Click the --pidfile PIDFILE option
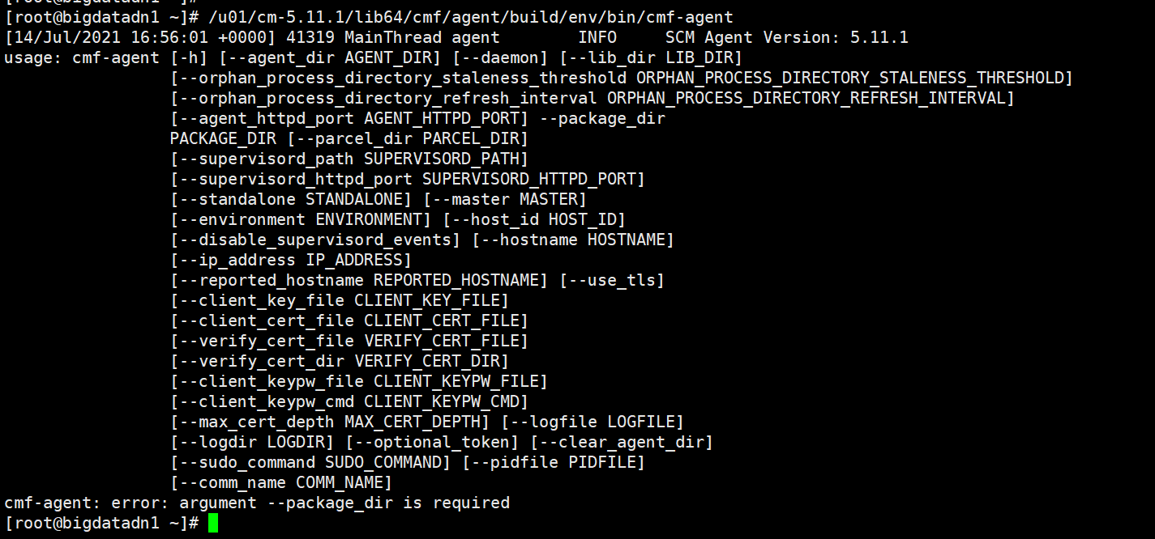Viewport: 1155px width, 539px height. pyautogui.click(x=554, y=462)
